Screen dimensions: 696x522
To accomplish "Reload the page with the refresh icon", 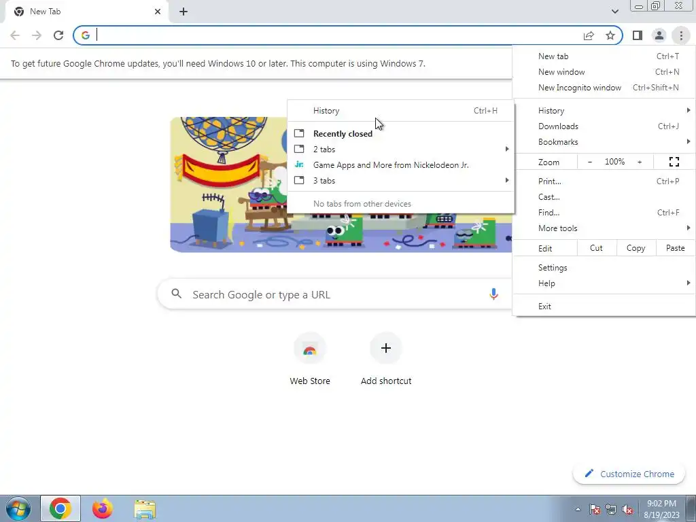I will pyautogui.click(x=58, y=35).
